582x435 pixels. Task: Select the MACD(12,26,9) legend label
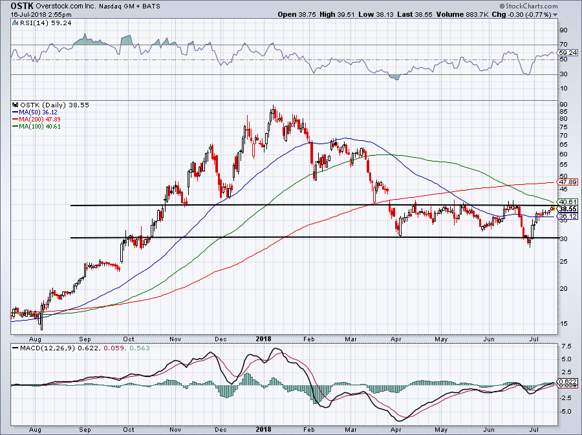47,348
